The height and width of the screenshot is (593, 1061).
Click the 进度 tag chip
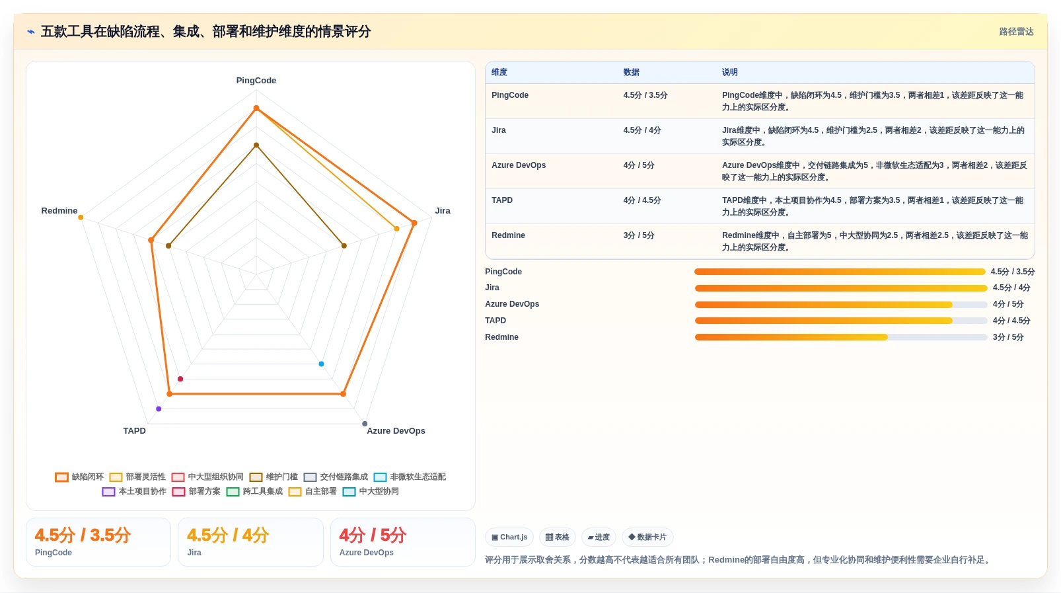599,537
